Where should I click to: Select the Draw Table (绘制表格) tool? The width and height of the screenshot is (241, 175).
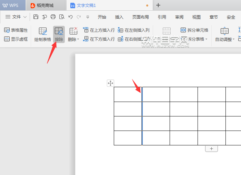click(x=43, y=34)
